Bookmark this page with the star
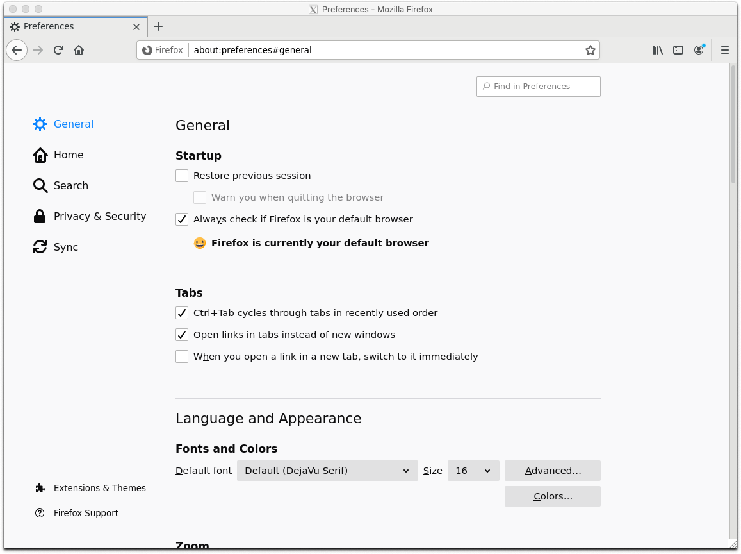Screen dimensions: 741x554 pyautogui.click(x=590, y=50)
